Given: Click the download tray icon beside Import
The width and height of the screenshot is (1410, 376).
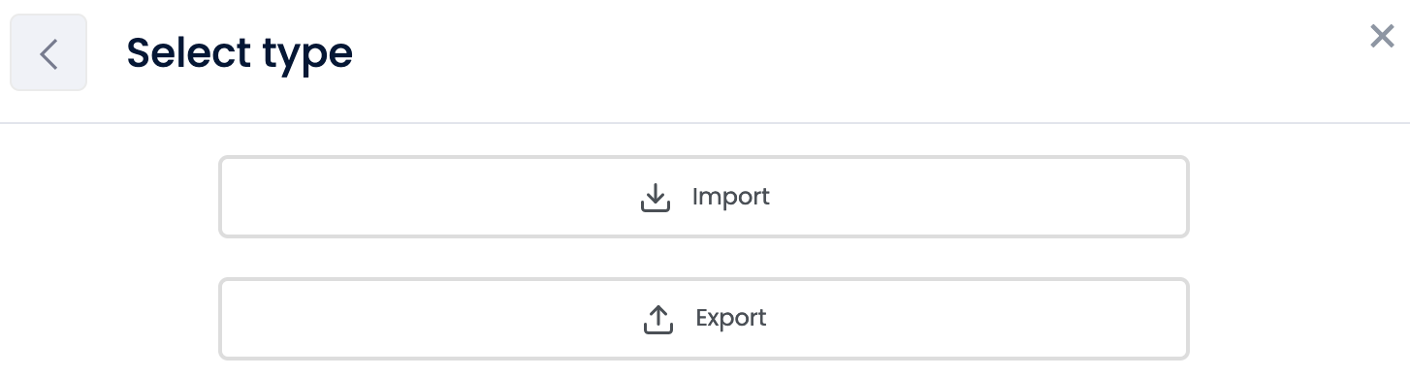Looking at the screenshot, I should (x=656, y=198).
